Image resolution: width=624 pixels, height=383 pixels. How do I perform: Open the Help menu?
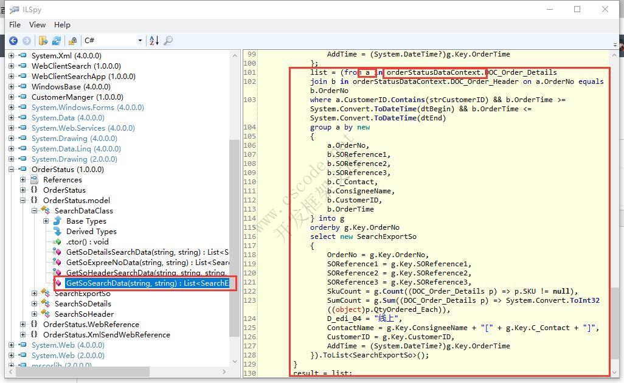pos(62,25)
